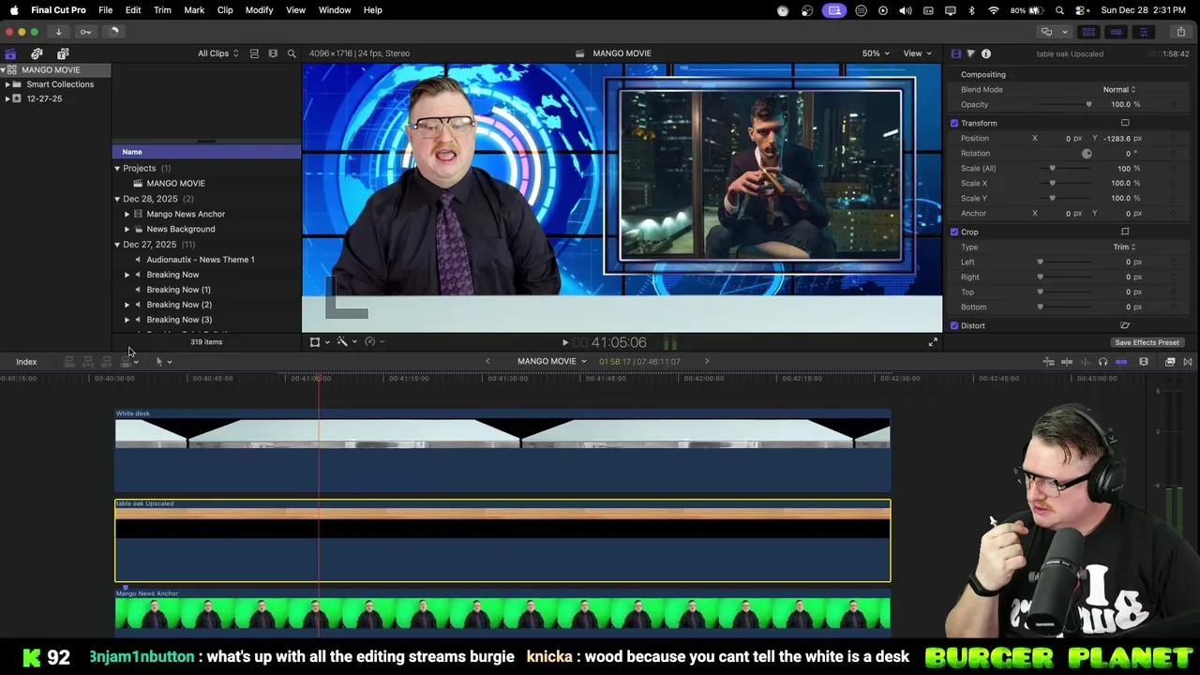Play the viewer clip
Viewport: 1200px width, 675px height.
point(564,342)
